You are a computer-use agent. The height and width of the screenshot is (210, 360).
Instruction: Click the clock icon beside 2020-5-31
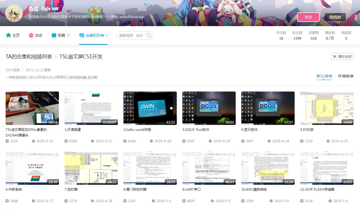[x=34, y=141]
